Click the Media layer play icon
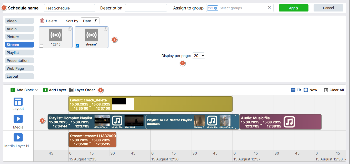 [18, 119]
